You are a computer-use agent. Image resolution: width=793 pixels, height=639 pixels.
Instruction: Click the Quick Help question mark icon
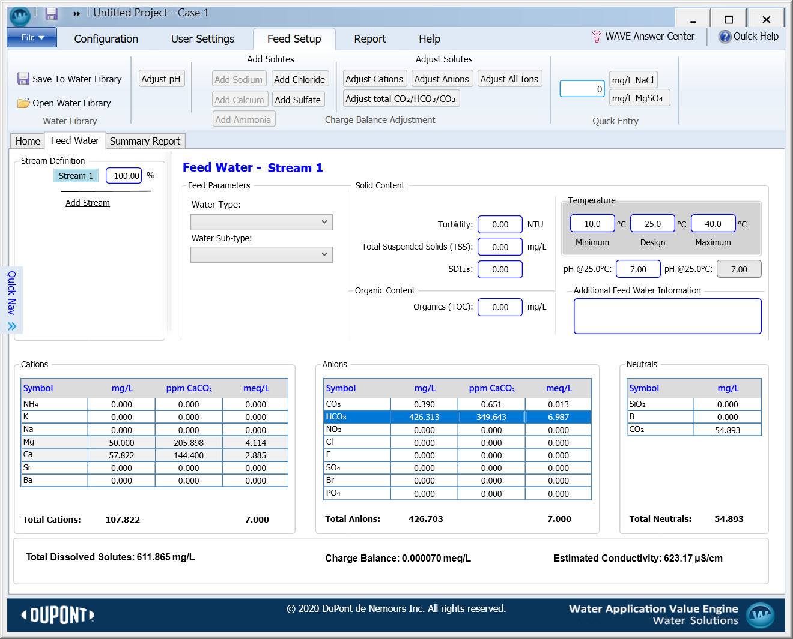pyautogui.click(x=725, y=37)
